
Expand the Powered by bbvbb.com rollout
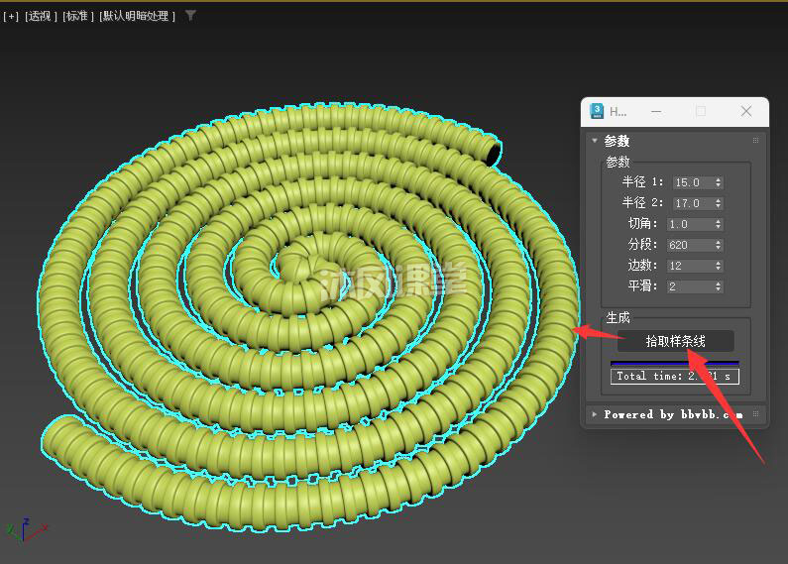595,414
